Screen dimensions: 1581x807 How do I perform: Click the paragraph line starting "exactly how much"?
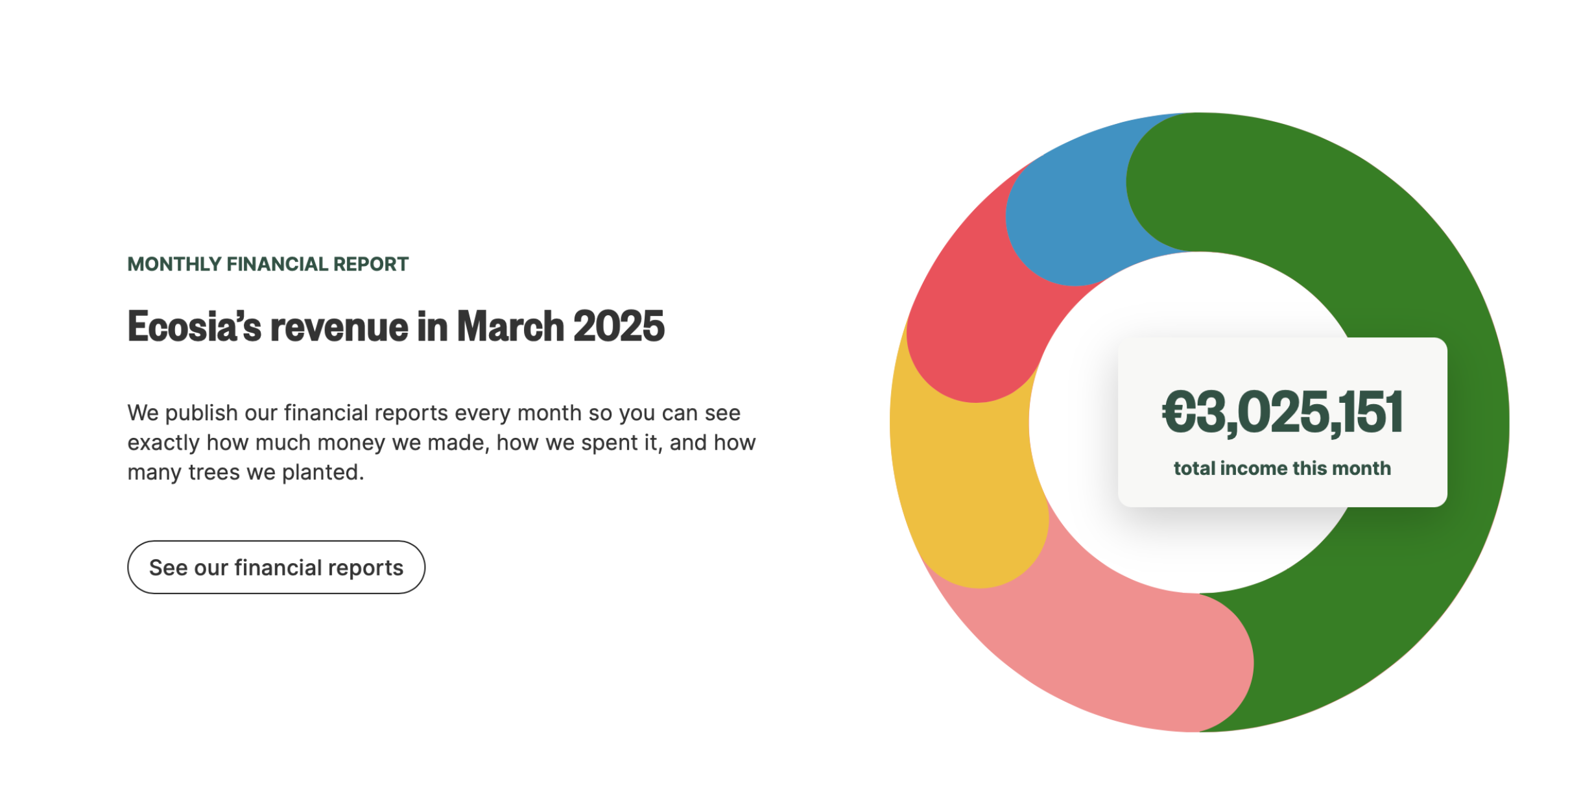441,442
